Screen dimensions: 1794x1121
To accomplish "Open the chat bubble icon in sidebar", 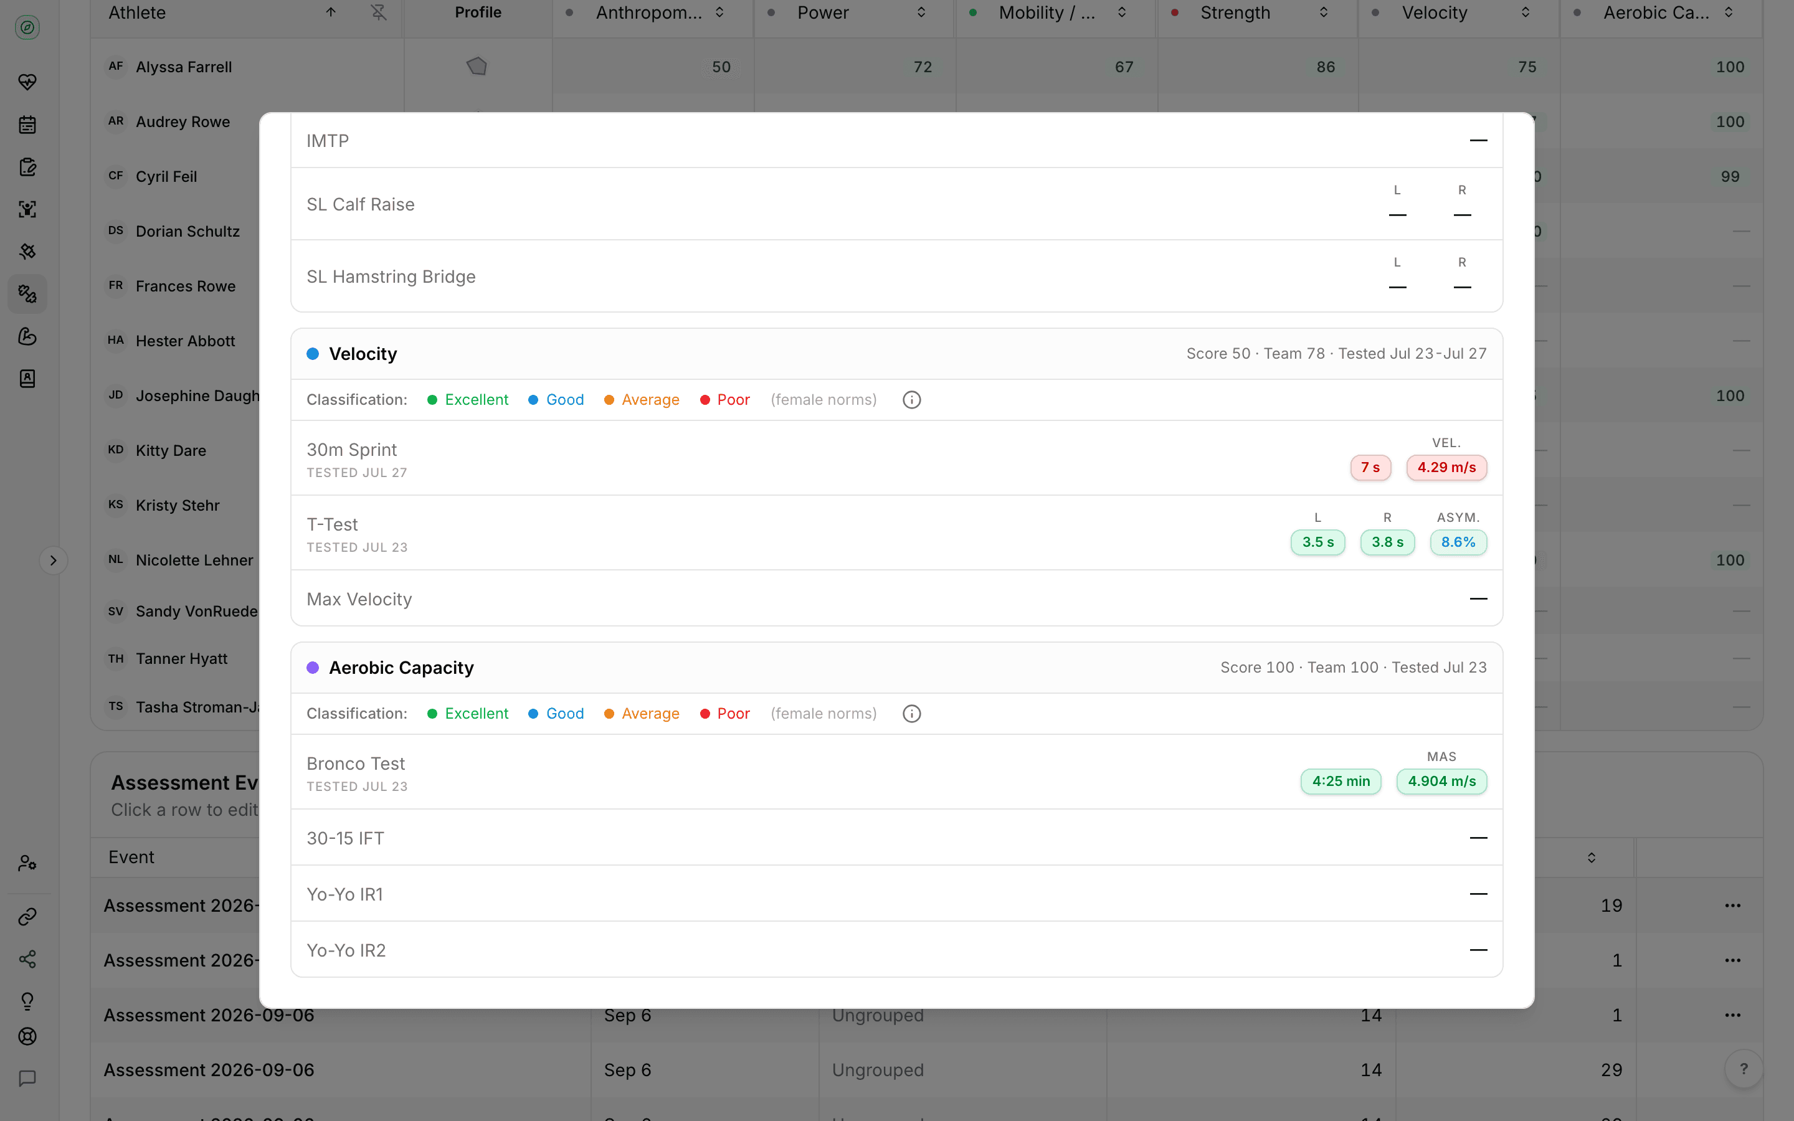I will coord(27,1079).
